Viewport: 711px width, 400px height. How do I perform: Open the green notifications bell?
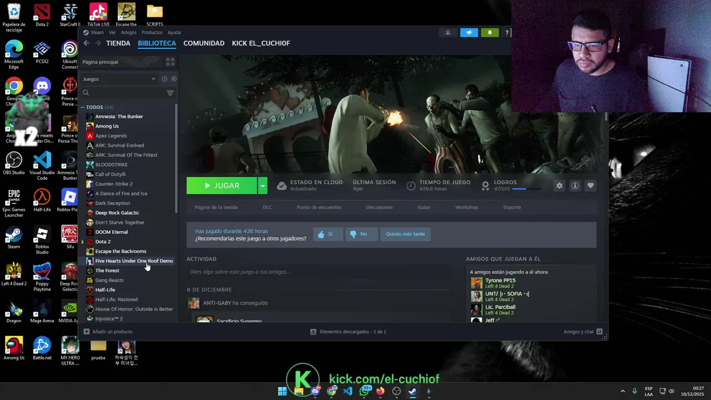click(489, 33)
